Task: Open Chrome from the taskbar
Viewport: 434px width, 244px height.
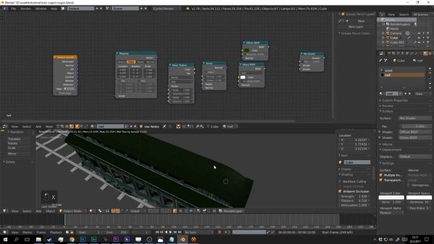Action: [72, 239]
